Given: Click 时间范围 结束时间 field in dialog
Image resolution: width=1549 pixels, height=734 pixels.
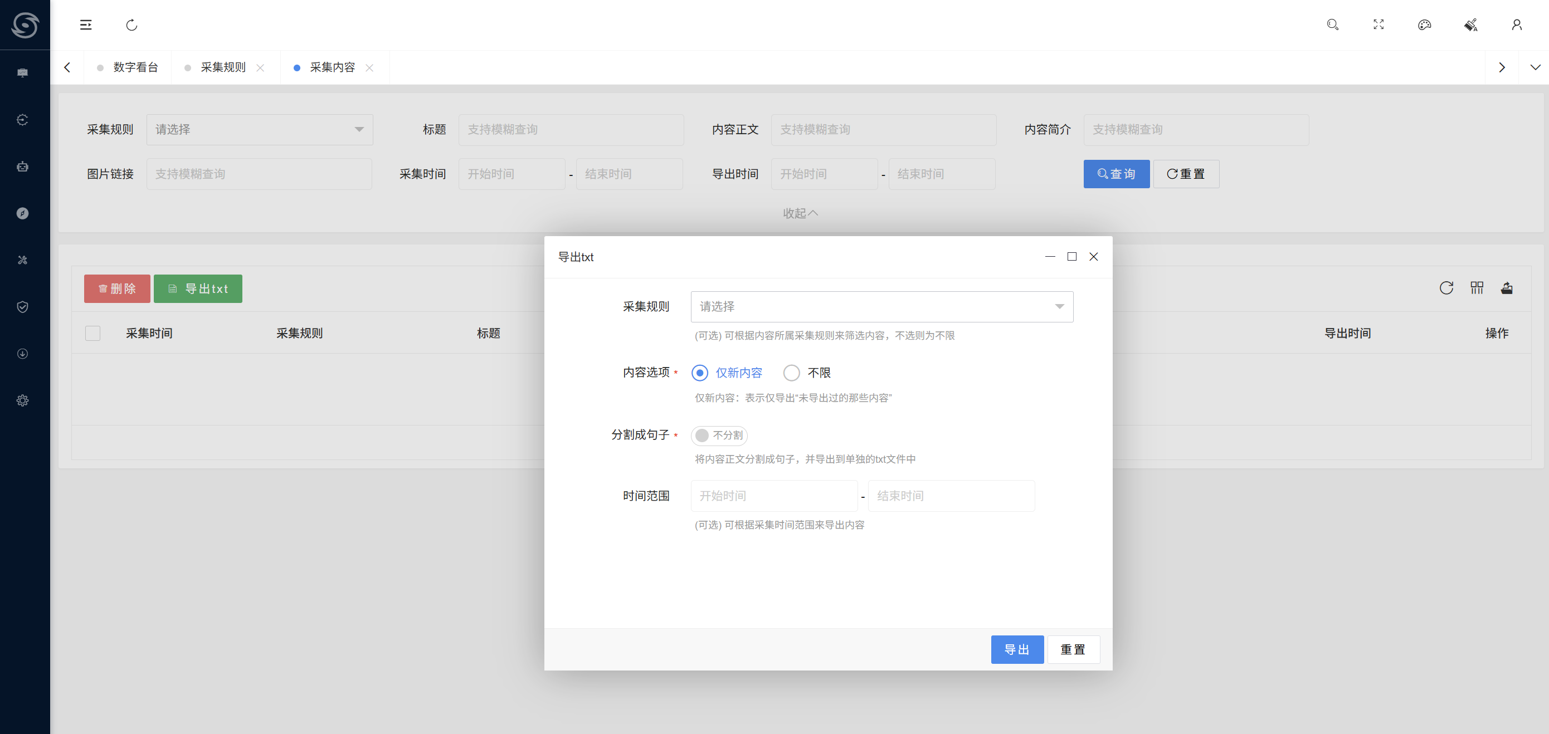Looking at the screenshot, I should [x=951, y=496].
